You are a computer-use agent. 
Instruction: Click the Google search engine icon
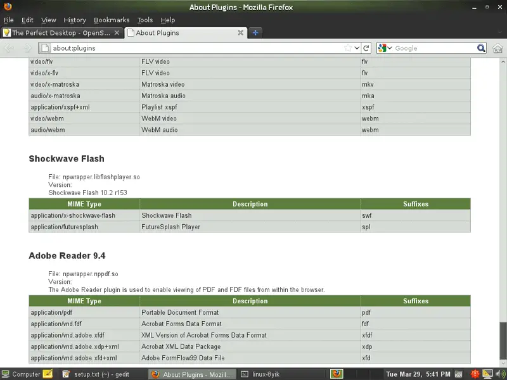382,48
